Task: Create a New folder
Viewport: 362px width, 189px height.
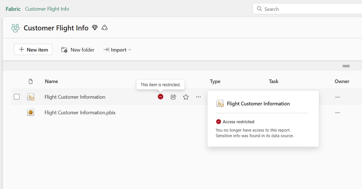Action: point(78,50)
